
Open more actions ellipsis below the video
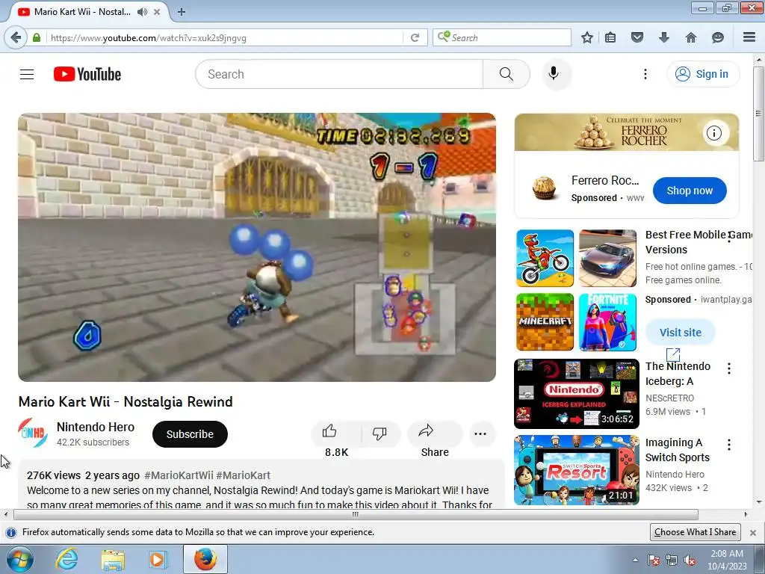pos(480,433)
